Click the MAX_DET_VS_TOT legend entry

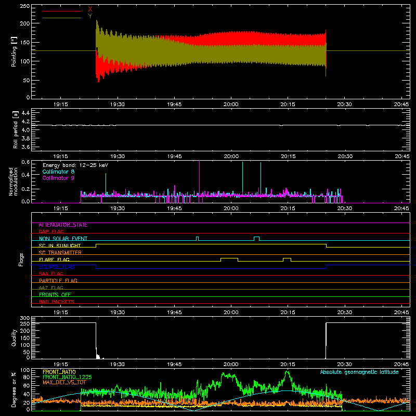pyautogui.click(x=64, y=382)
